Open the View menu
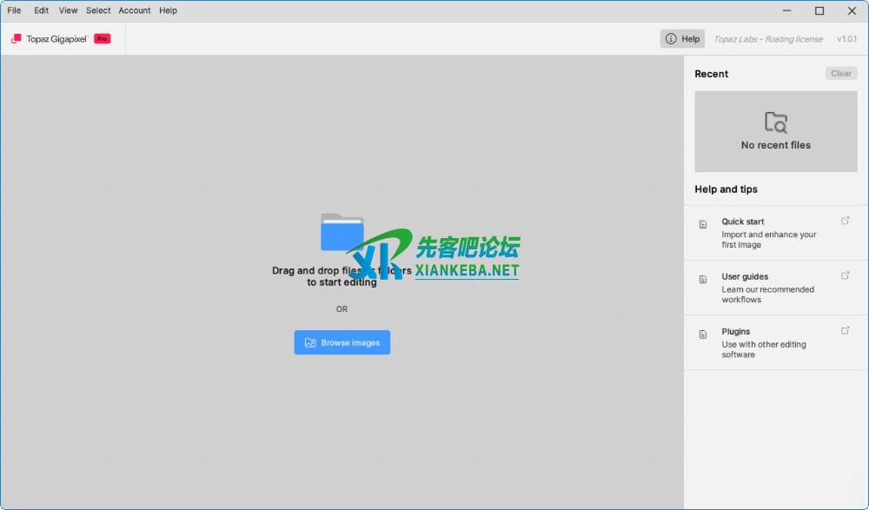 68,10
